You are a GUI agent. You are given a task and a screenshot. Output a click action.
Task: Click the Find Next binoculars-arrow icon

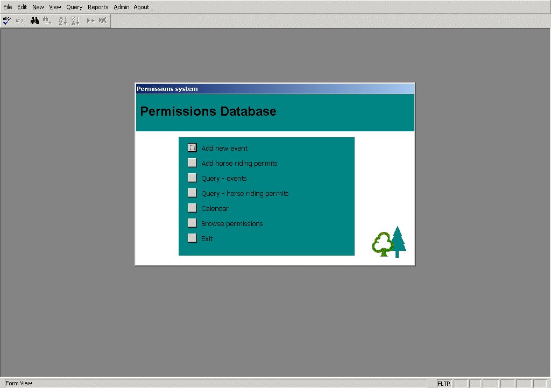click(x=47, y=21)
